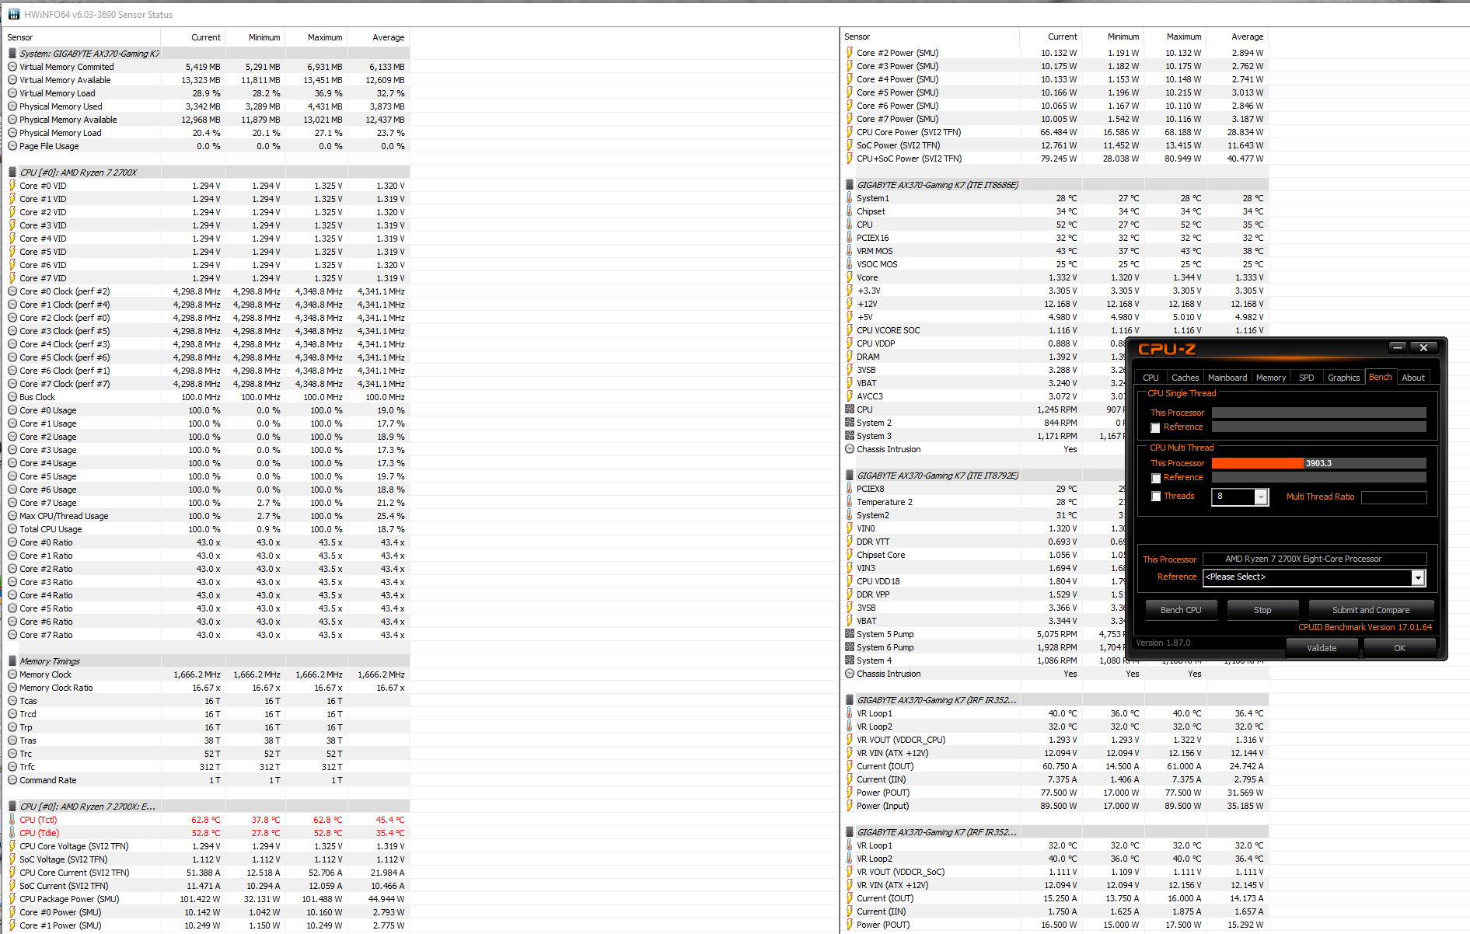Click the ITE IT8686E section chip icon

[x=850, y=185]
